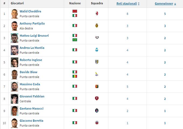
Task: Click Giacomo Beretta's portrait thumbnail
Action: [x=15, y=123]
